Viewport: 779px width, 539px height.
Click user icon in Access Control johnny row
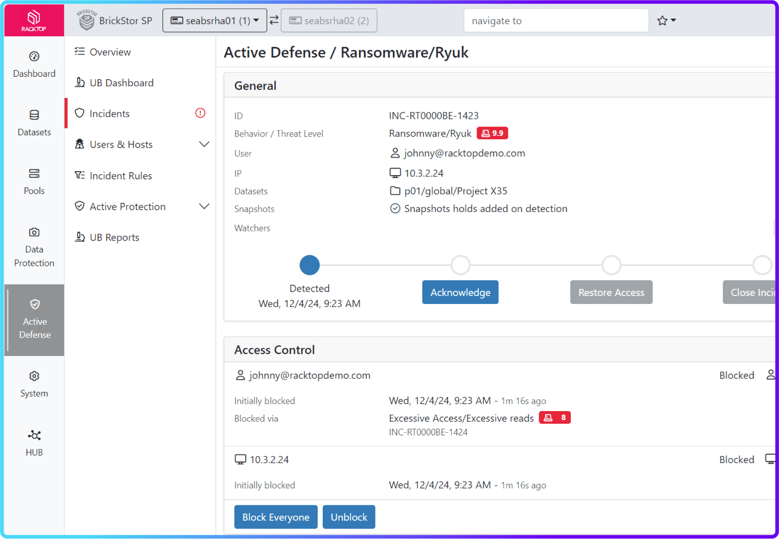tap(240, 375)
